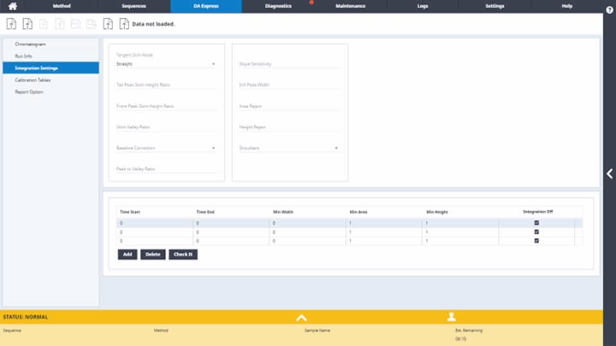Click the STATUS: NORMAL label
Screen dimensions: 616x346
26,317
